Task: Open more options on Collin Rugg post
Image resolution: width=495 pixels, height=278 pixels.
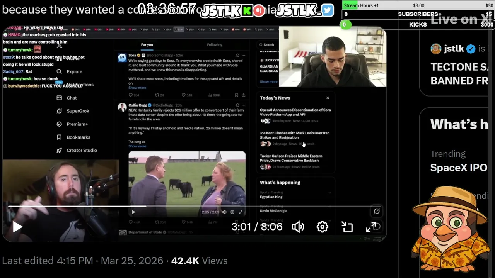Action: (243, 105)
